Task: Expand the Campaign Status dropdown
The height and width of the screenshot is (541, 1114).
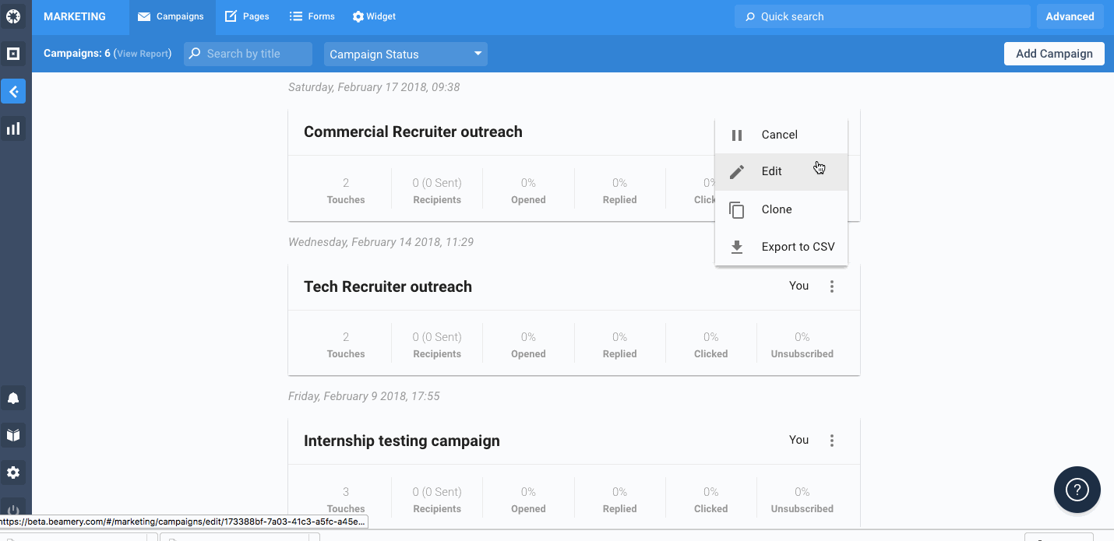Action: pyautogui.click(x=405, y=54)
